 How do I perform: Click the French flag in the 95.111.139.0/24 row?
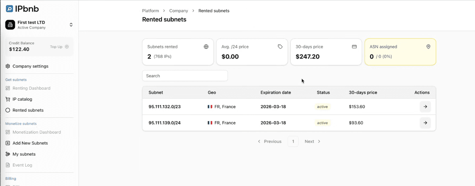pyautogui.click(x=210, y=123)
